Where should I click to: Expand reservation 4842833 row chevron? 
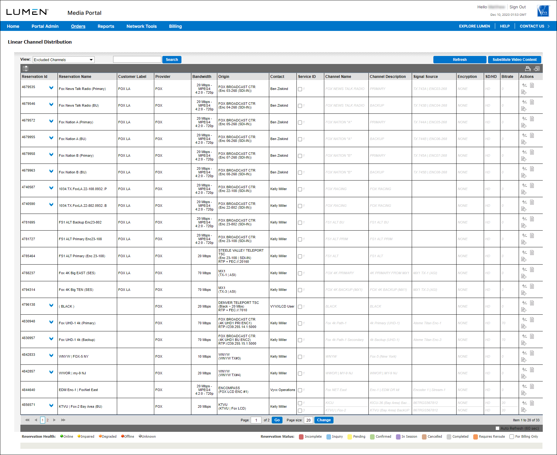(51, 355)
